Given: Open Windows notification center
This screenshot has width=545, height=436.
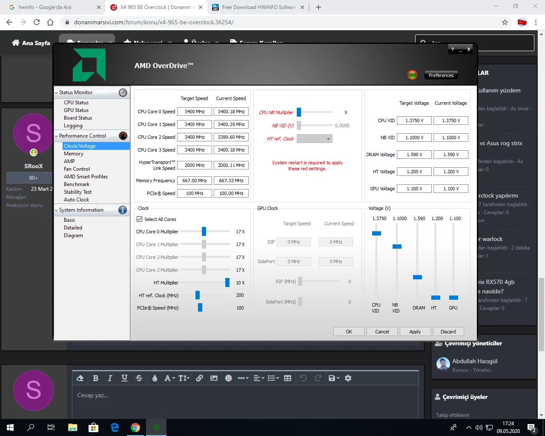Looking at the screenshot, I should point(532,427).
